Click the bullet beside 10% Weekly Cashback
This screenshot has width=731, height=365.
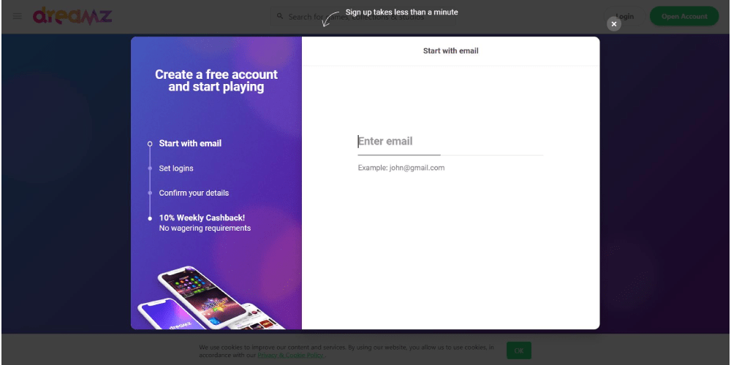[150, 218]
